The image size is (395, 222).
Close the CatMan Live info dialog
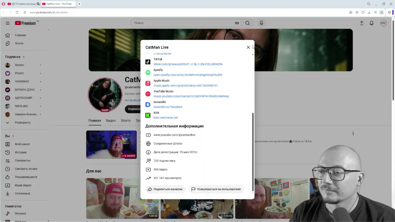pyautogui.click(x=248, y=47)
